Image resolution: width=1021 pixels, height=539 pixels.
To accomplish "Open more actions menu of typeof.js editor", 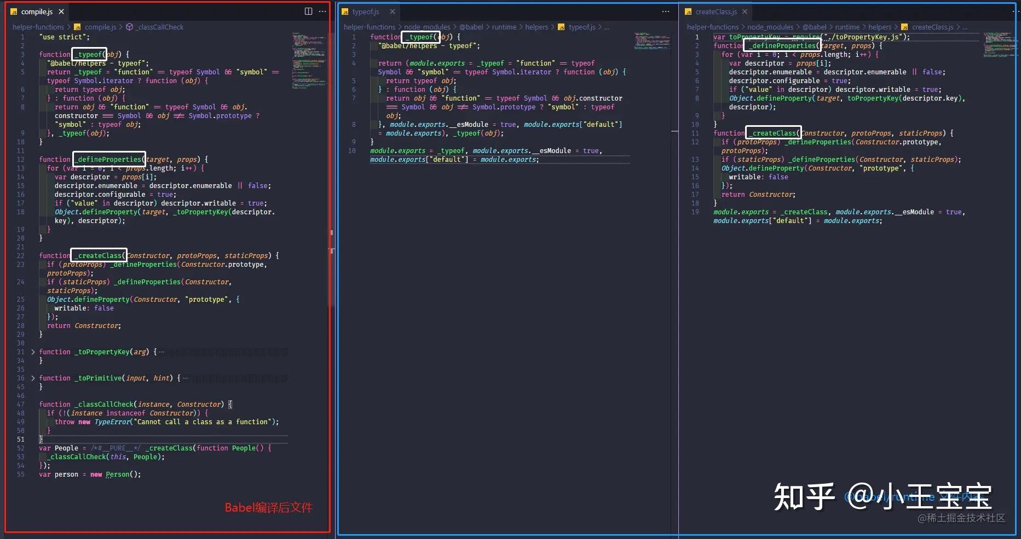I will click(666, 11).
